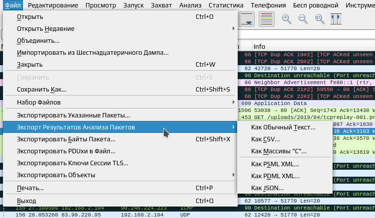Open the Файл menu
This screenshot has width=375, height=218.
tap(13, 5)
